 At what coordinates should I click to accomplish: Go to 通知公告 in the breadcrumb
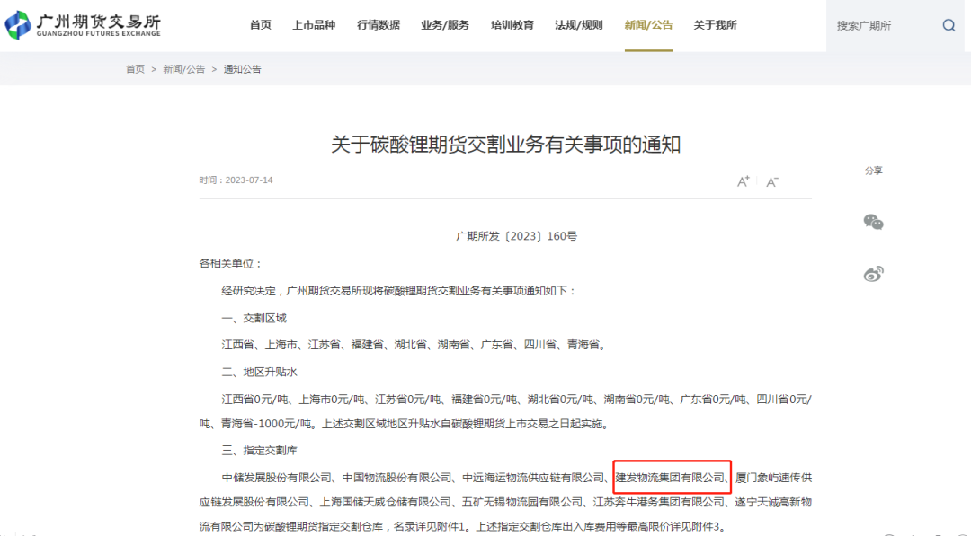(x=242, y=69)
